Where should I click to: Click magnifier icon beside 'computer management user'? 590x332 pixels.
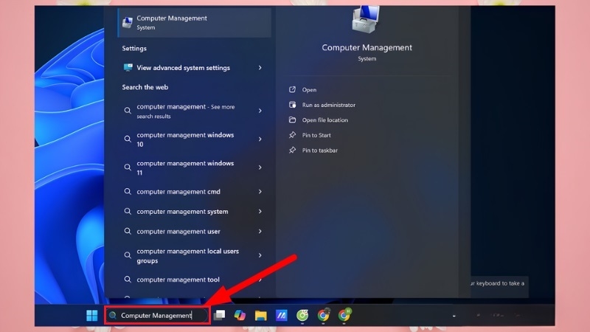click(128, 231)
